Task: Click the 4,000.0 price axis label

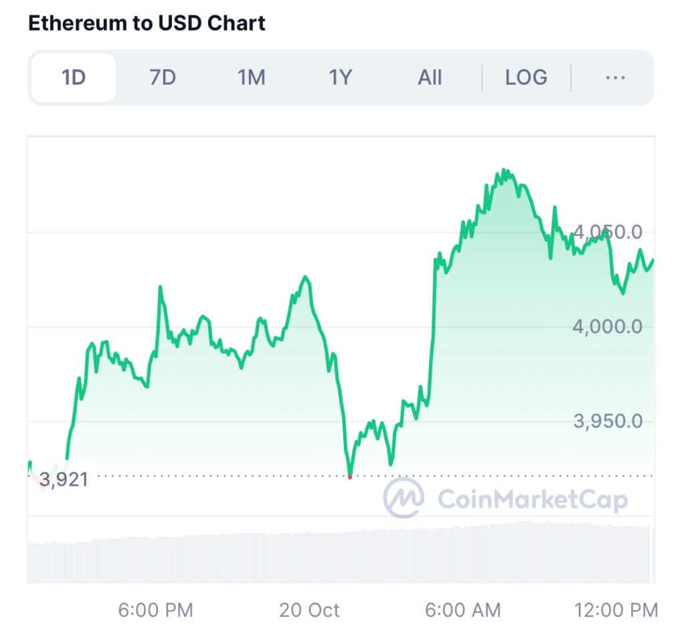Action: pos(608,327)
